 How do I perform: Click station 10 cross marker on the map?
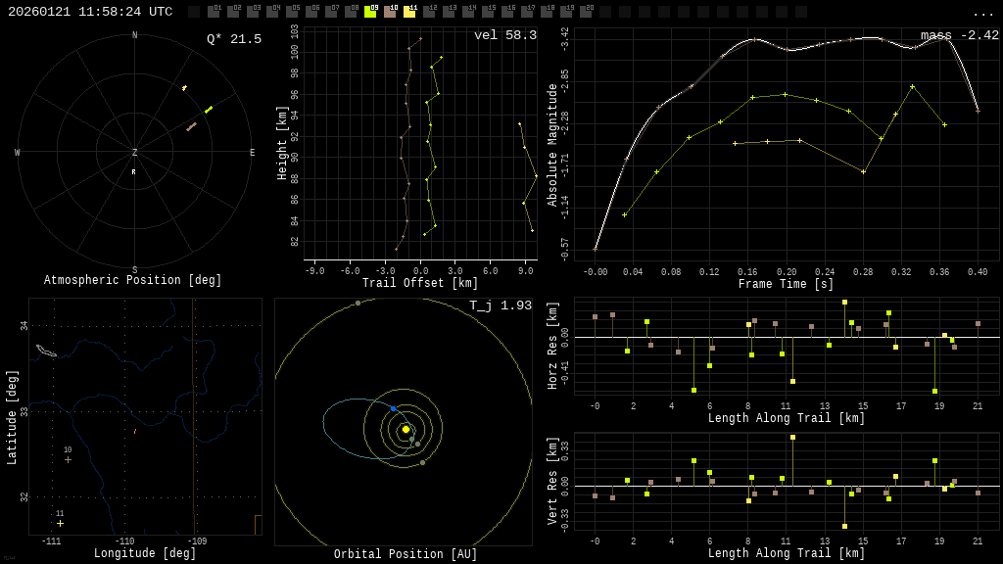(x=68, y=459)
